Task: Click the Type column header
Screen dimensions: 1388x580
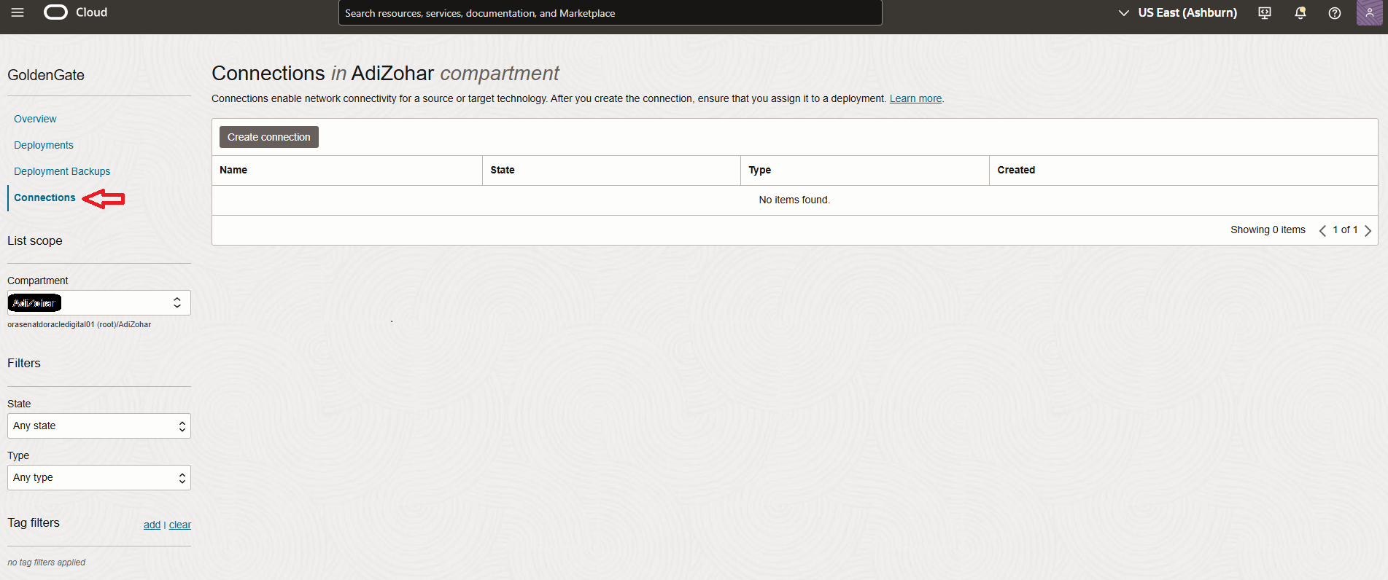Action: tap(865, 170)
